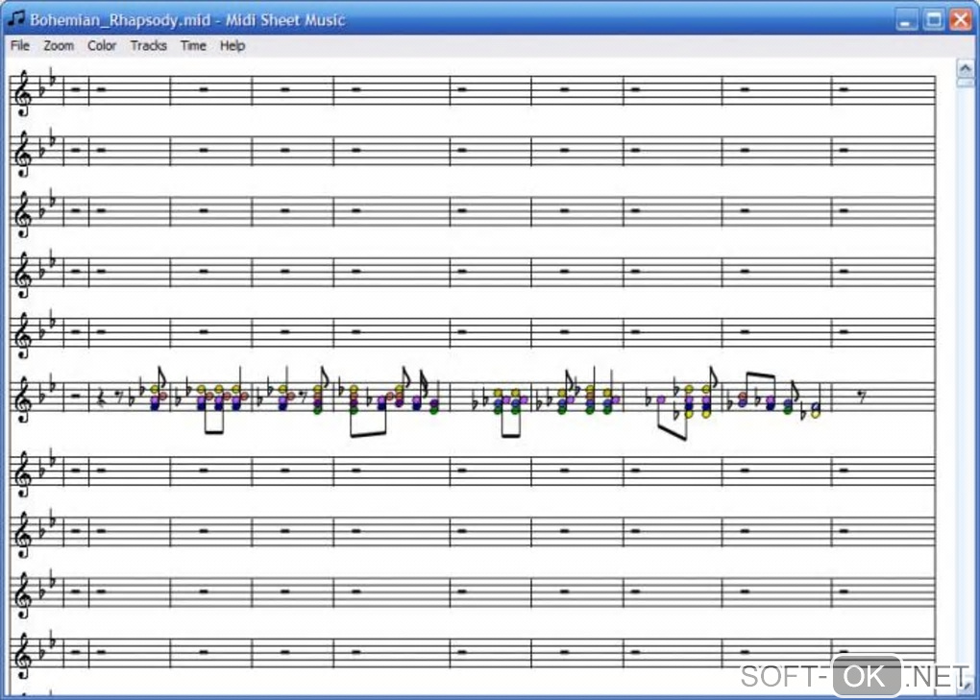Image resolution: width=980 pixels, height=700 pixels.
Task: Open the Color menu
Action: (x=102, y=45)
